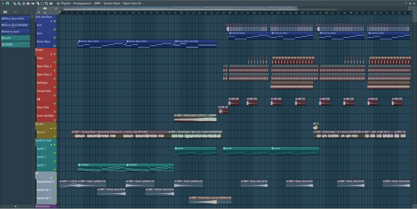Show piano-roll patterns in the picker
Viewport: 417px width, 209px height.
(5, 12)
